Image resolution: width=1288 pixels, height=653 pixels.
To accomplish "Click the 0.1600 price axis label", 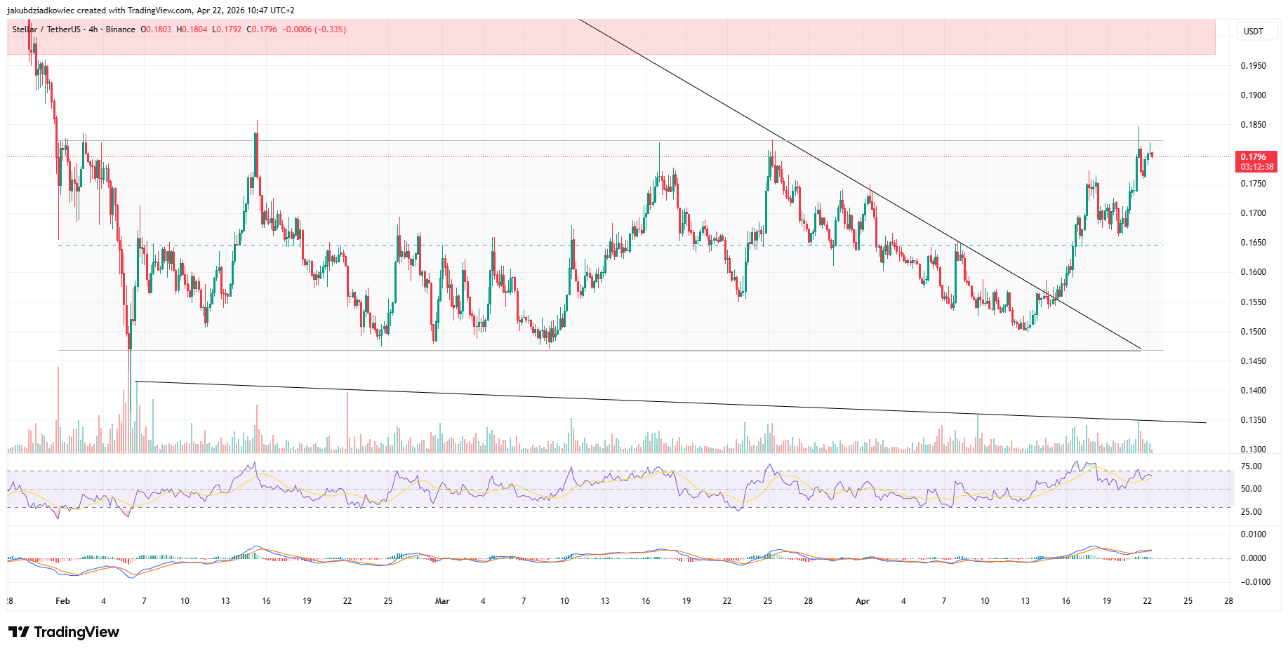I will point(1254,272).
